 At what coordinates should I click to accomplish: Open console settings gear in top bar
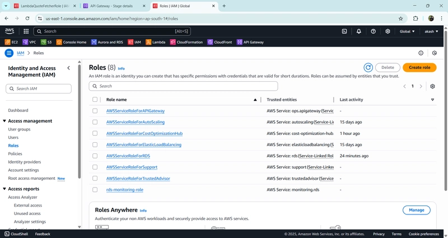[388, 31]
